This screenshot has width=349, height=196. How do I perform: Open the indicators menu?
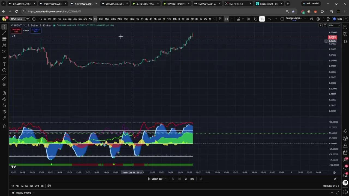238,19
